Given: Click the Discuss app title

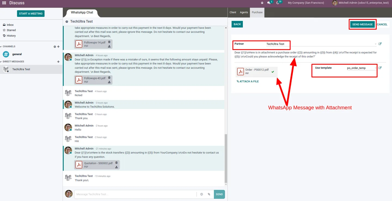Looking at the screenshot, I should click(x=17, y=3).
